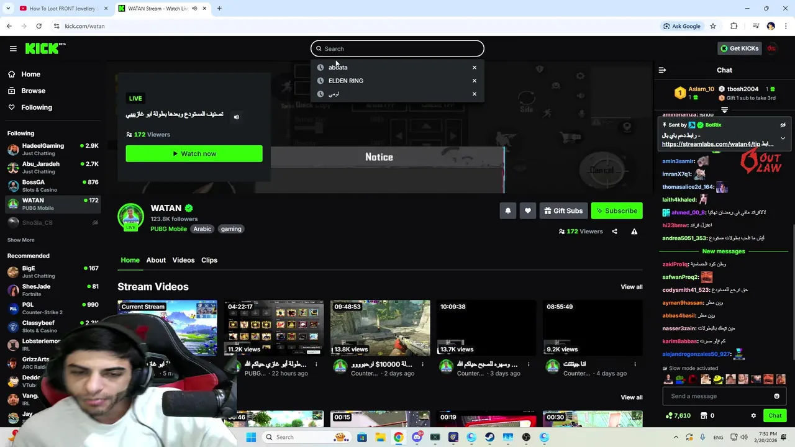This screenshot has height=447, width=795.
Task: Switch to the Videos tab
Action: pos(183,260)
